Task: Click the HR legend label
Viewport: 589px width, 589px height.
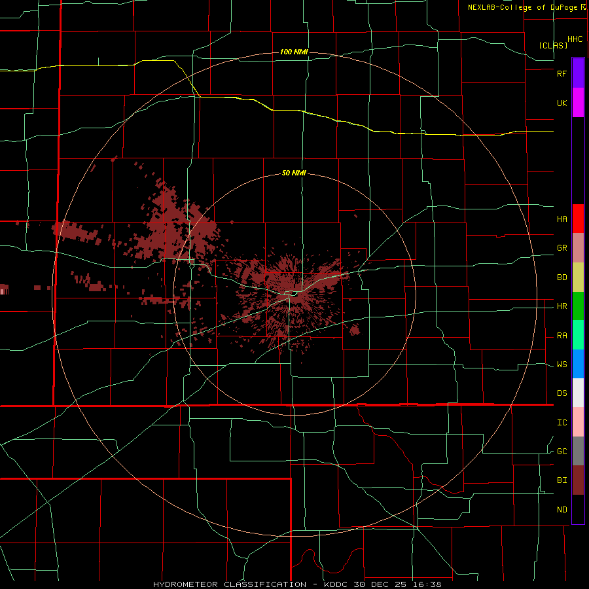Action: [562, 306]
